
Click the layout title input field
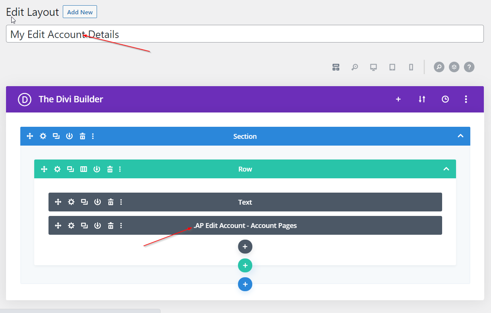[244, 34]
